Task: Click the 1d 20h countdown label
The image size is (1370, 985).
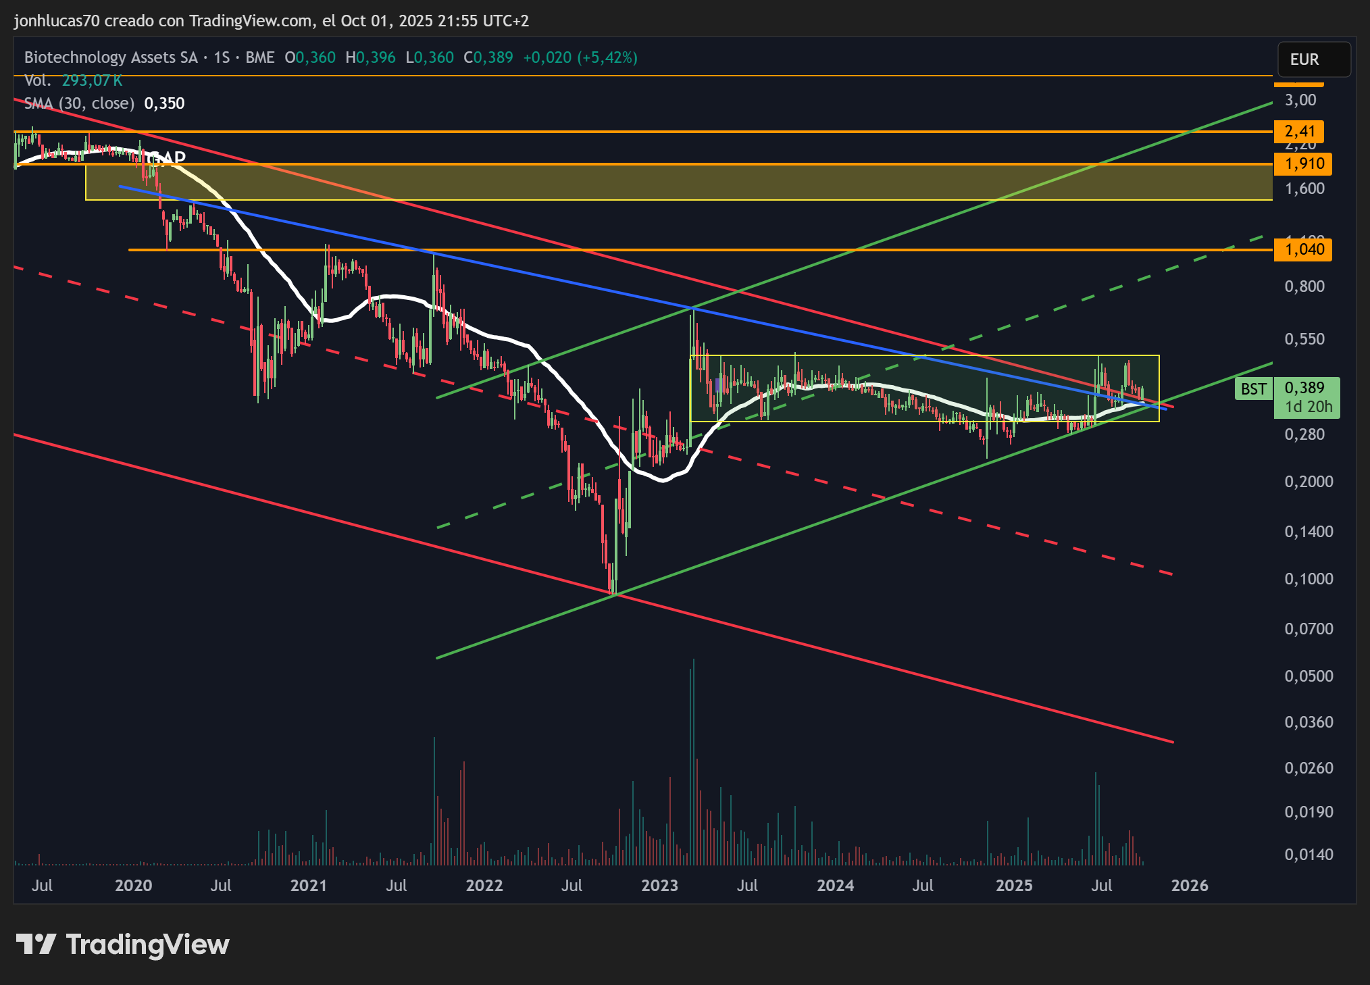Action: point(1309,407)
